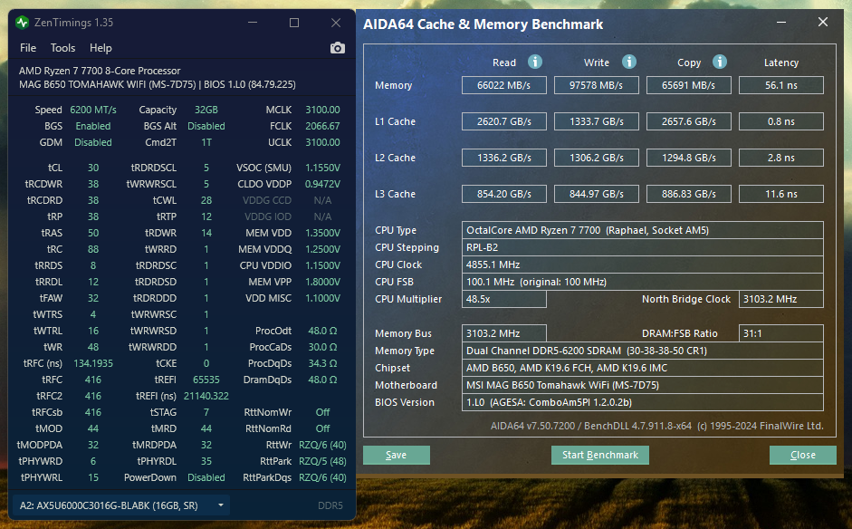
Task: Click the MCLK value 3100.00
Action: point(322,110)
